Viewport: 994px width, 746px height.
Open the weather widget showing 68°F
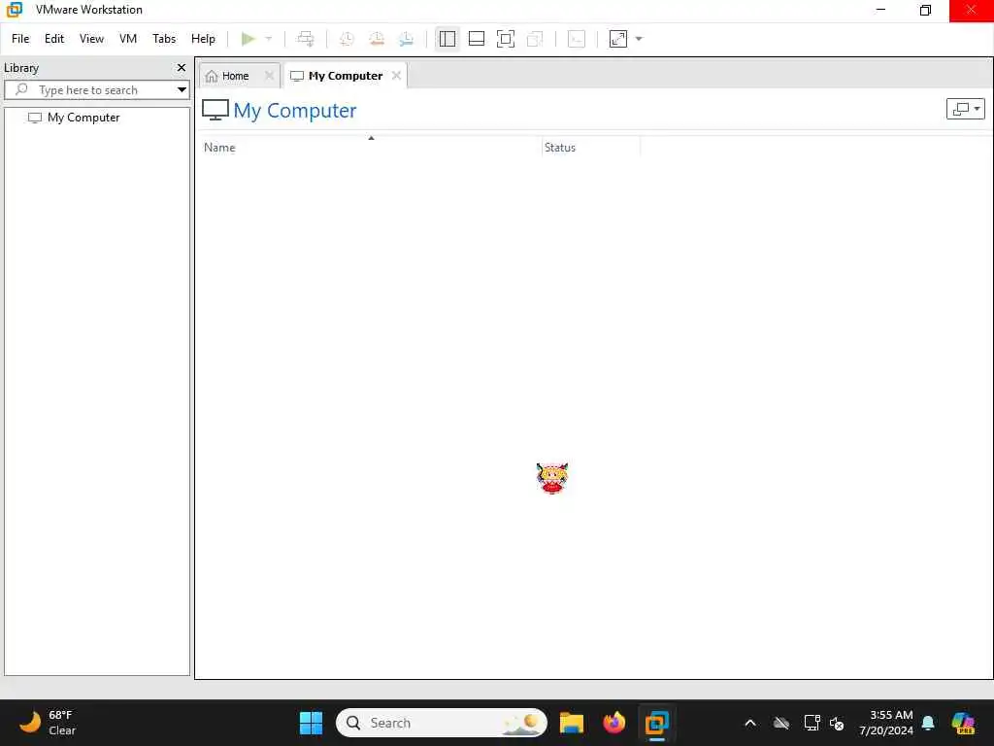48,723
